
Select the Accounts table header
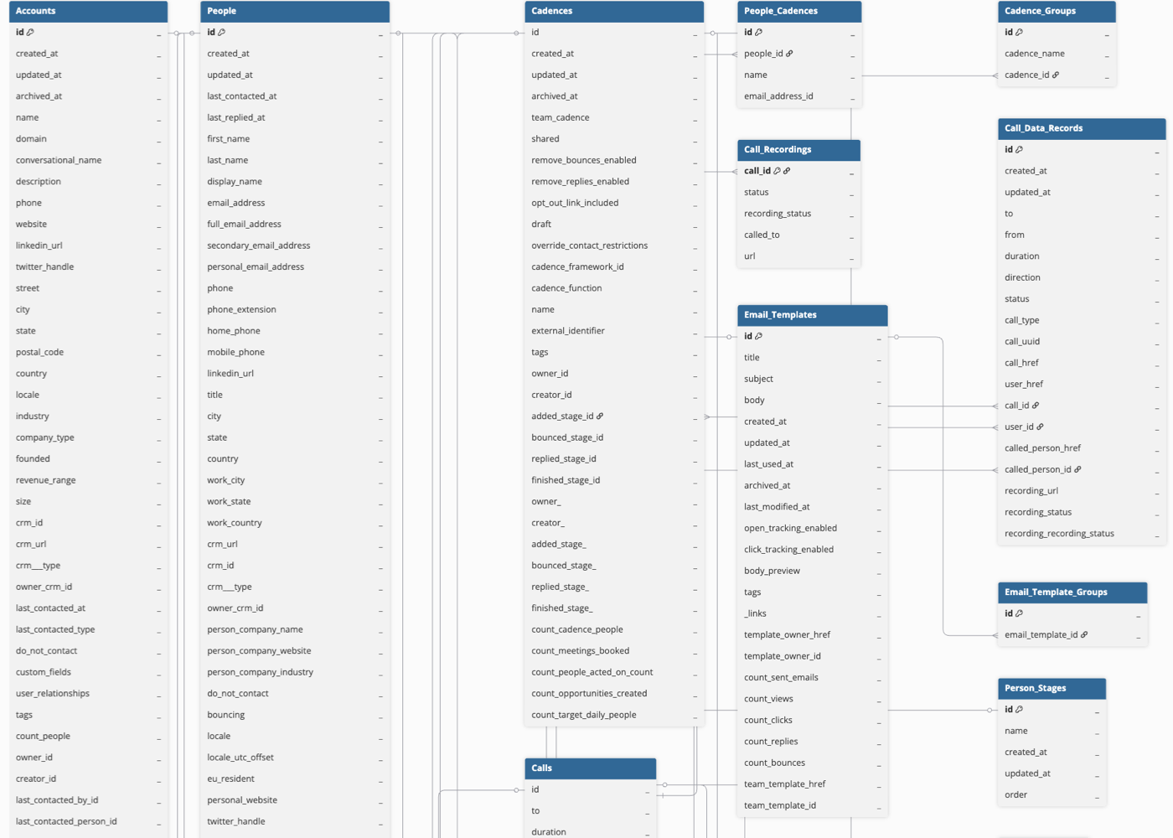pyautogui.click(x=88, y=11)
